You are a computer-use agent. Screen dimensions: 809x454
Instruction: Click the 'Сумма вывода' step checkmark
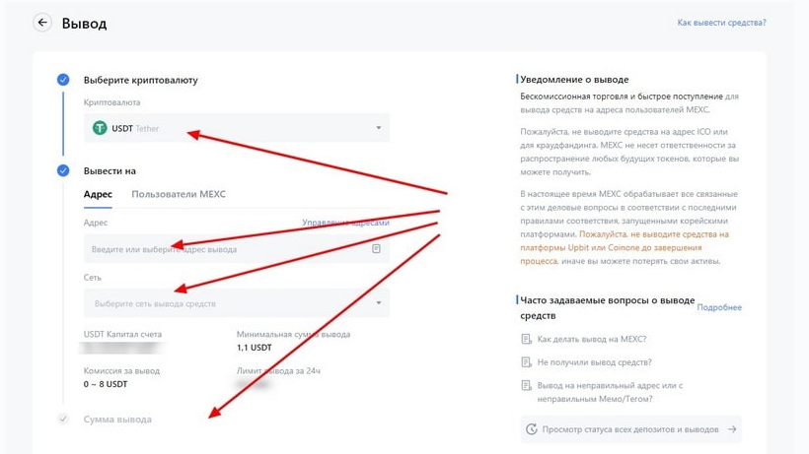63,420
